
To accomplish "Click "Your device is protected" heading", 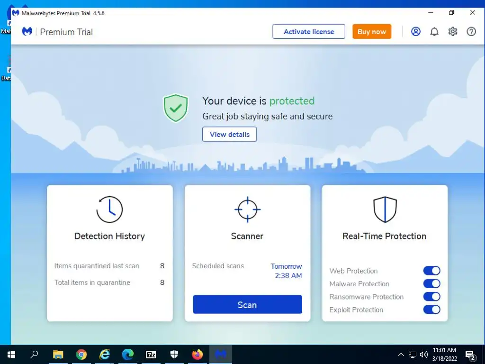I will click(x=258, y=101).
